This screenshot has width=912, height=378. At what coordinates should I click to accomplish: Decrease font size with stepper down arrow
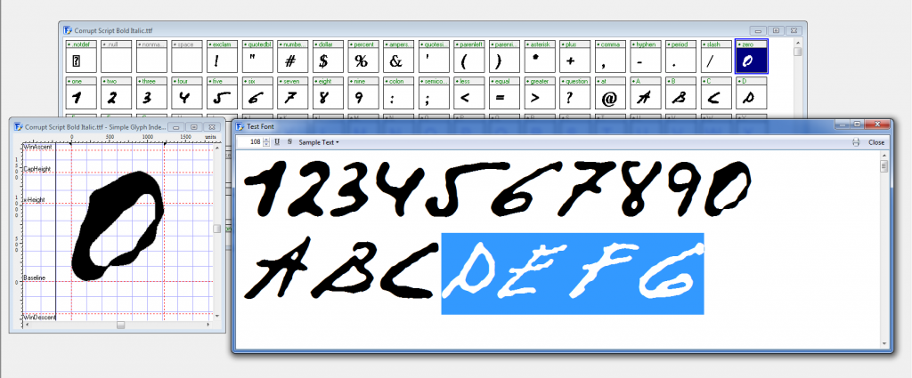[266, 145]
